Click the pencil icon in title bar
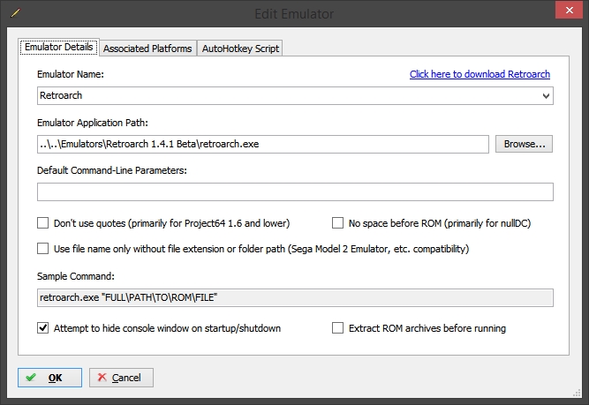 [x=15, y=12]
